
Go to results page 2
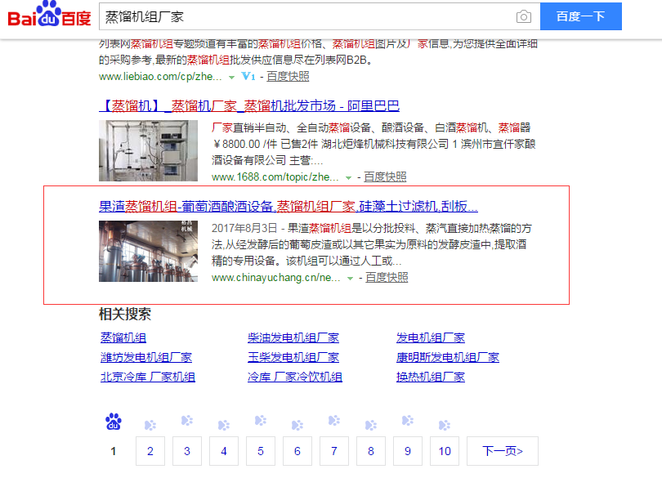pyautogui.click(x=150, y=451)
